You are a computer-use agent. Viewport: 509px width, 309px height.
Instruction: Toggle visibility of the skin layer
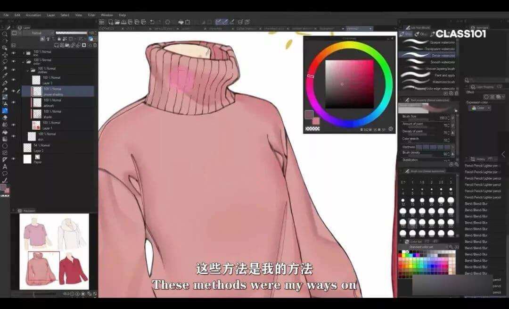point(14,136)
